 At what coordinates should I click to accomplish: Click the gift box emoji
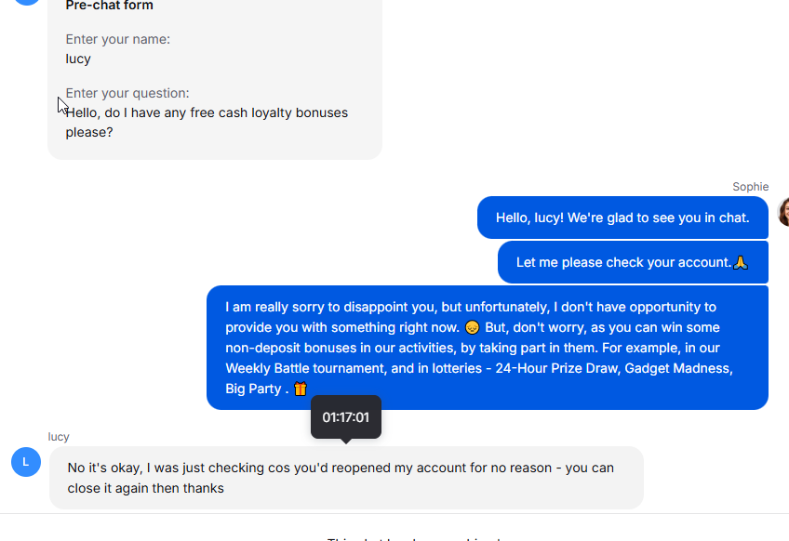point(301,389)
